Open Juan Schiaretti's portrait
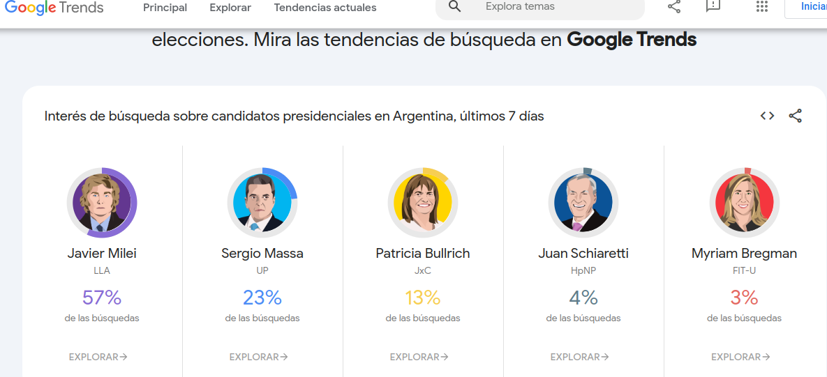This screenshot has width=827, height=377. [583, 203]
